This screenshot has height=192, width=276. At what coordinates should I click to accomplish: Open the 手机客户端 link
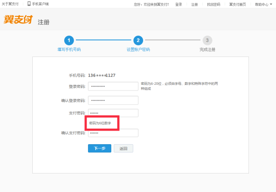(x=40, y=4)
